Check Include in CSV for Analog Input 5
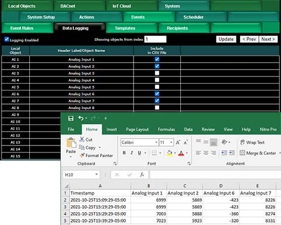 click(x=157, y=87)
